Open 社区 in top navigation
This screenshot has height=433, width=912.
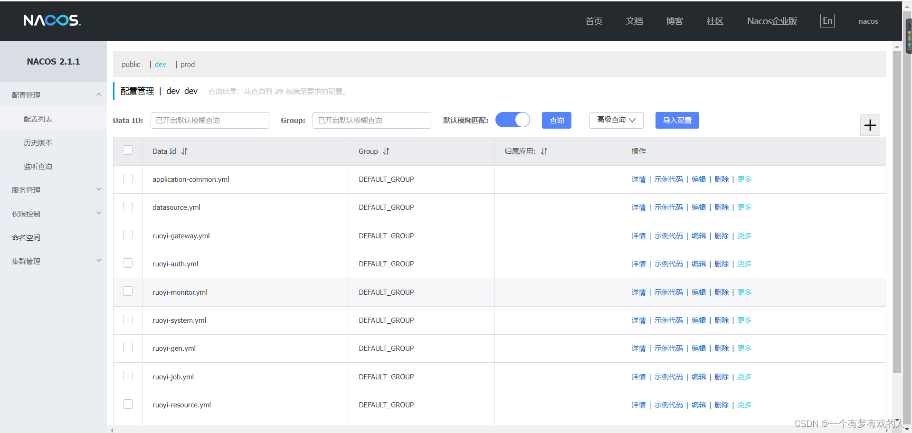(x=715, y=21)
